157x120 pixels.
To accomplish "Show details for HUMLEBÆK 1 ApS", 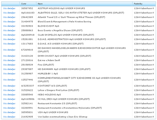I will (9, 74).
